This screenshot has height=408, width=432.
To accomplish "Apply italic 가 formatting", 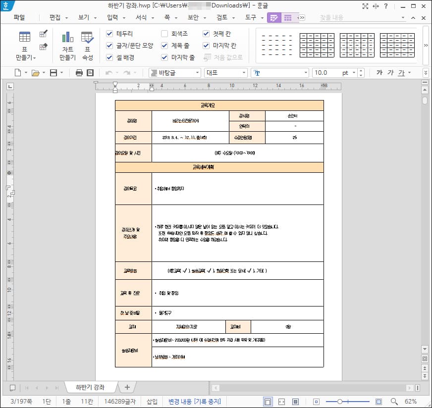I will pos(390,72).
